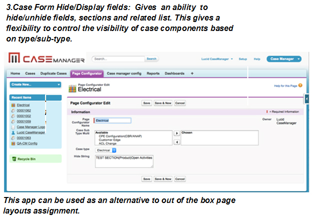Click the Search button

tap(151, 59)
